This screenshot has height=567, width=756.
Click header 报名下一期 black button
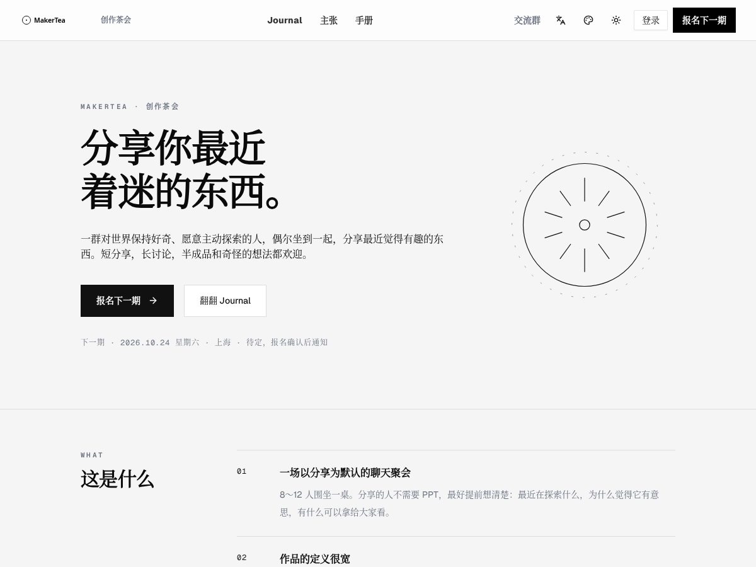coord(704,20)
